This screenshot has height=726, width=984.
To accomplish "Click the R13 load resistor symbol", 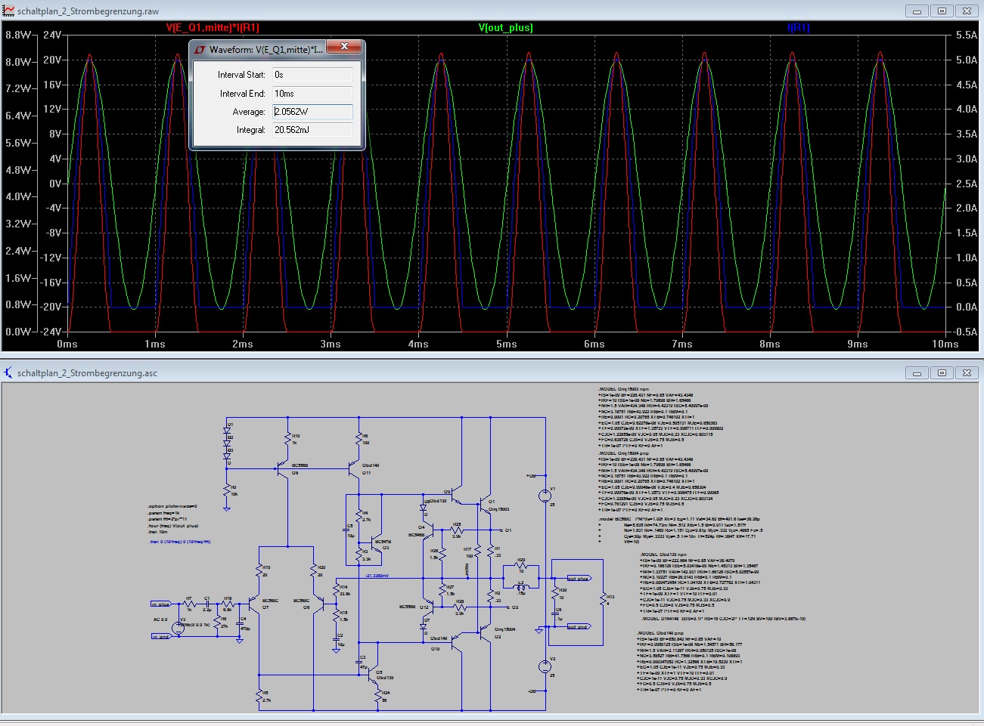I will pos(603,600).
